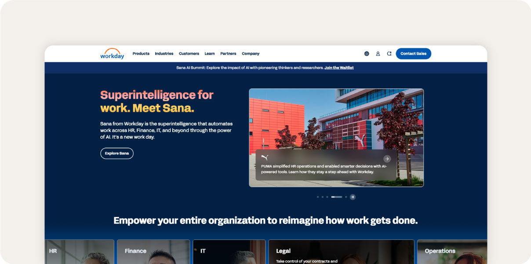Click the Workday logo
531x264 pixels.
coord(112,54)
